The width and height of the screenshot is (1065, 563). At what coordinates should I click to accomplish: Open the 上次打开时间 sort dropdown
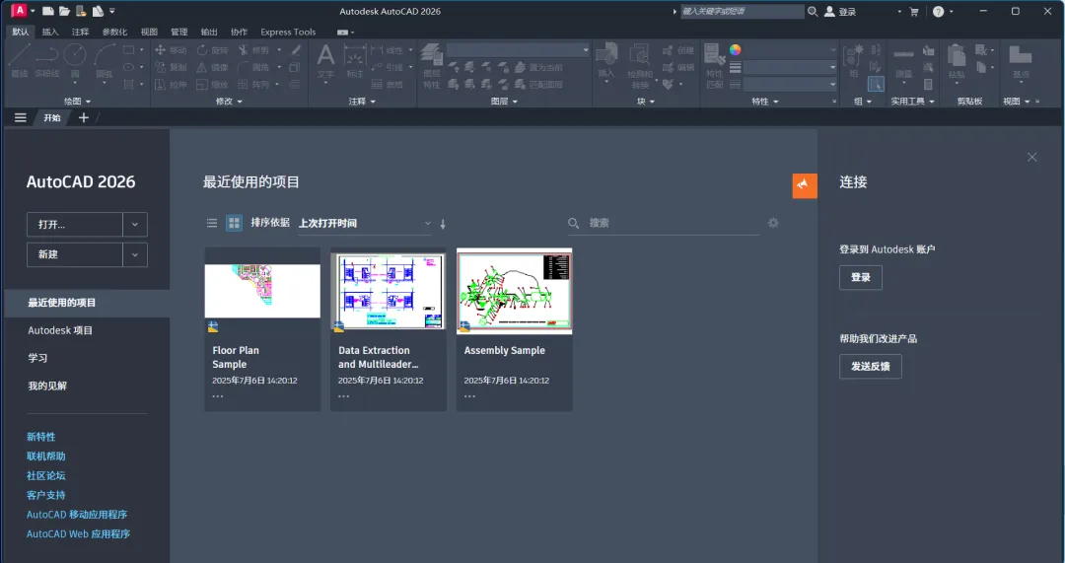365,224
